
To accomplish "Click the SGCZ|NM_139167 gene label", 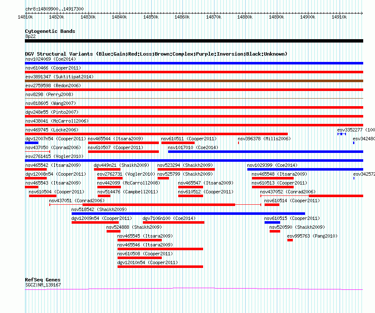I will [x=43, y=285].
